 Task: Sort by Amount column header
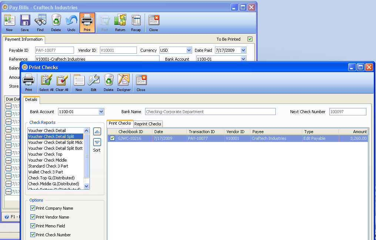pyautogui.click(x=353, y=132)
